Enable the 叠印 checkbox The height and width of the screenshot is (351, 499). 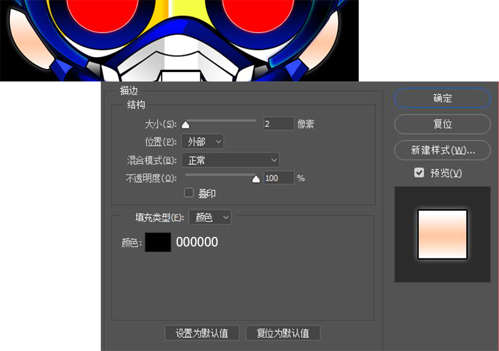(x=188, y=192)
